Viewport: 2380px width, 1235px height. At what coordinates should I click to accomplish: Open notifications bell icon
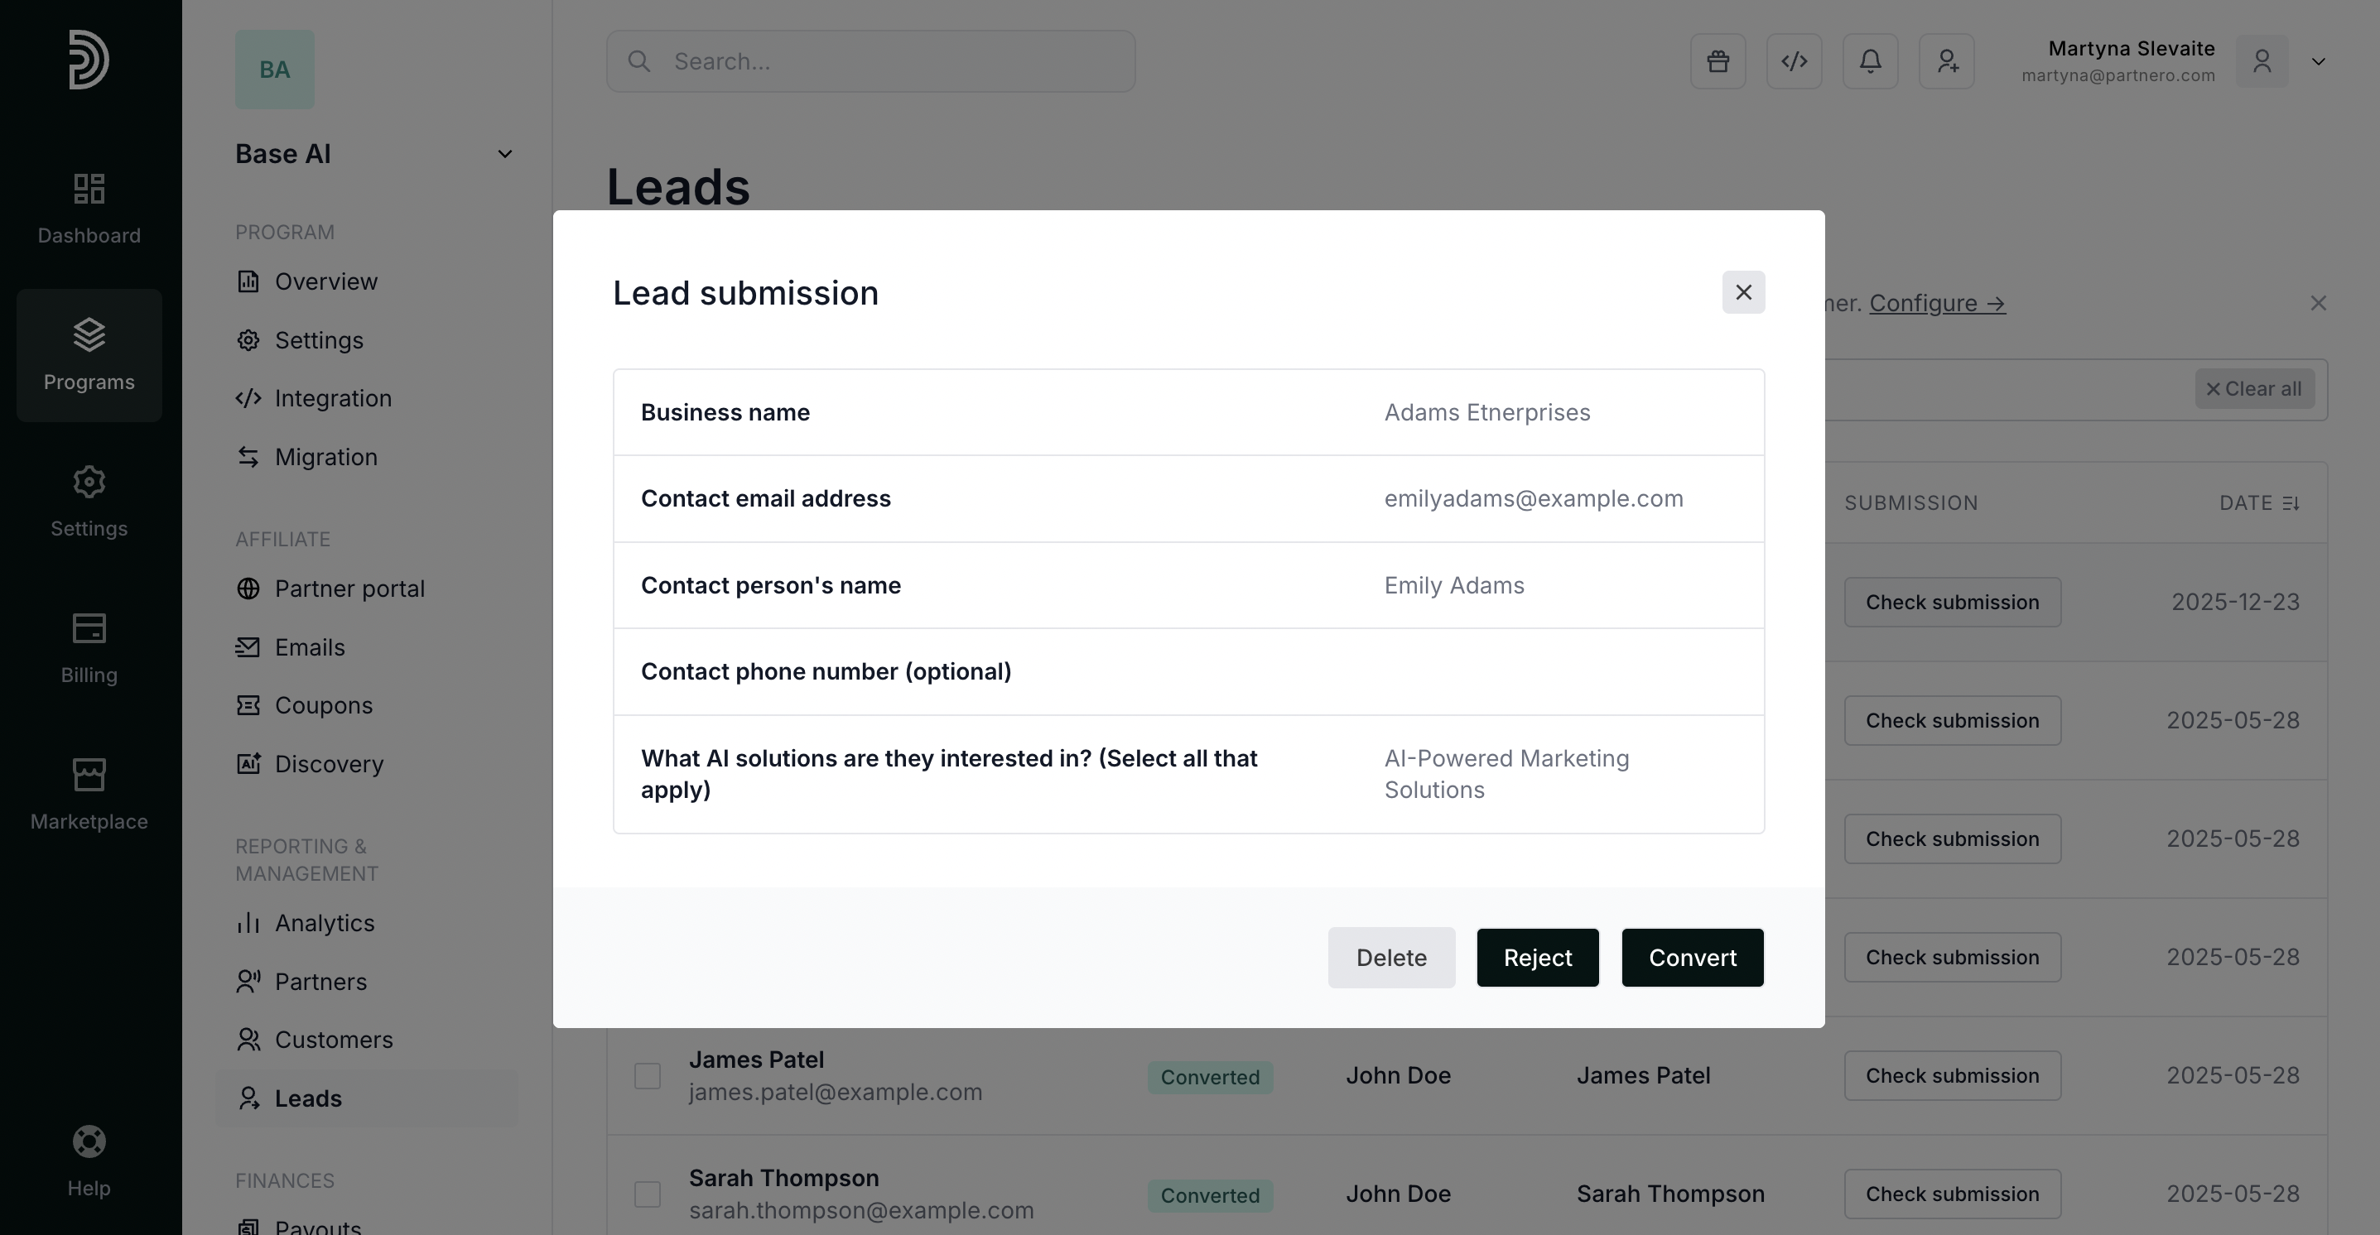click(x=1870, y=61)
